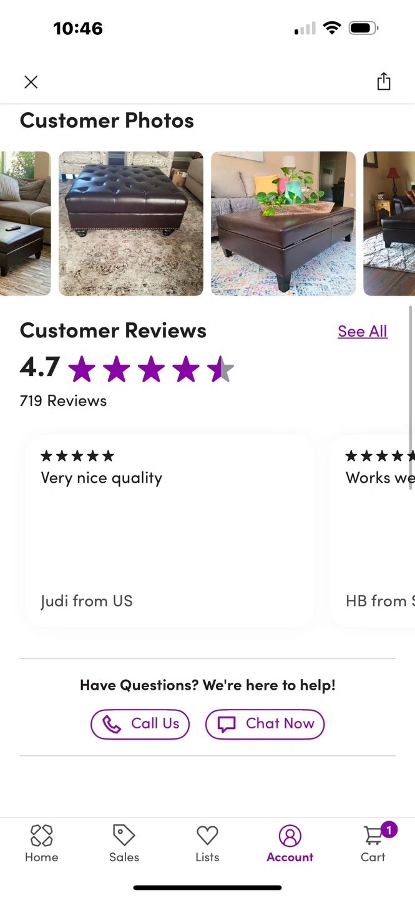This screenshot has height=898, width=415.
Task: View tufted ottoman customer photo
Action: 131,223
